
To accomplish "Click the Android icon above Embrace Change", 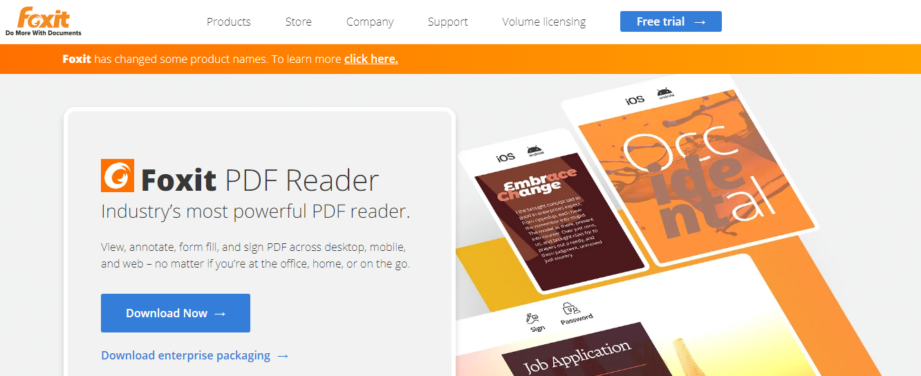I will (x=534, y=151).
